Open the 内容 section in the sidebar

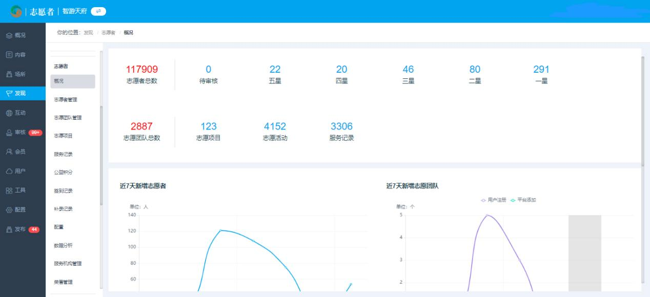point(23,55)
